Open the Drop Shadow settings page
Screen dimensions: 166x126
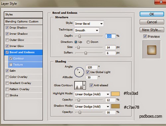point(18,28)
